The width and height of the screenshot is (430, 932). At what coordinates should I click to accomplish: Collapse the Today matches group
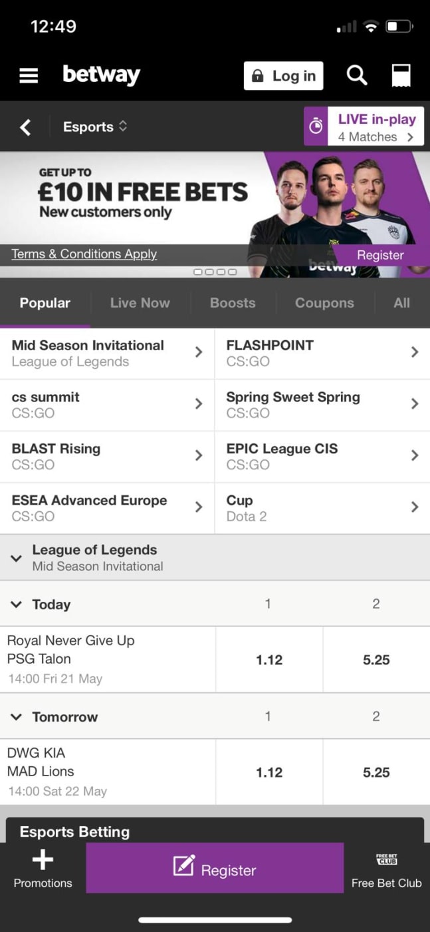(16, 604)
